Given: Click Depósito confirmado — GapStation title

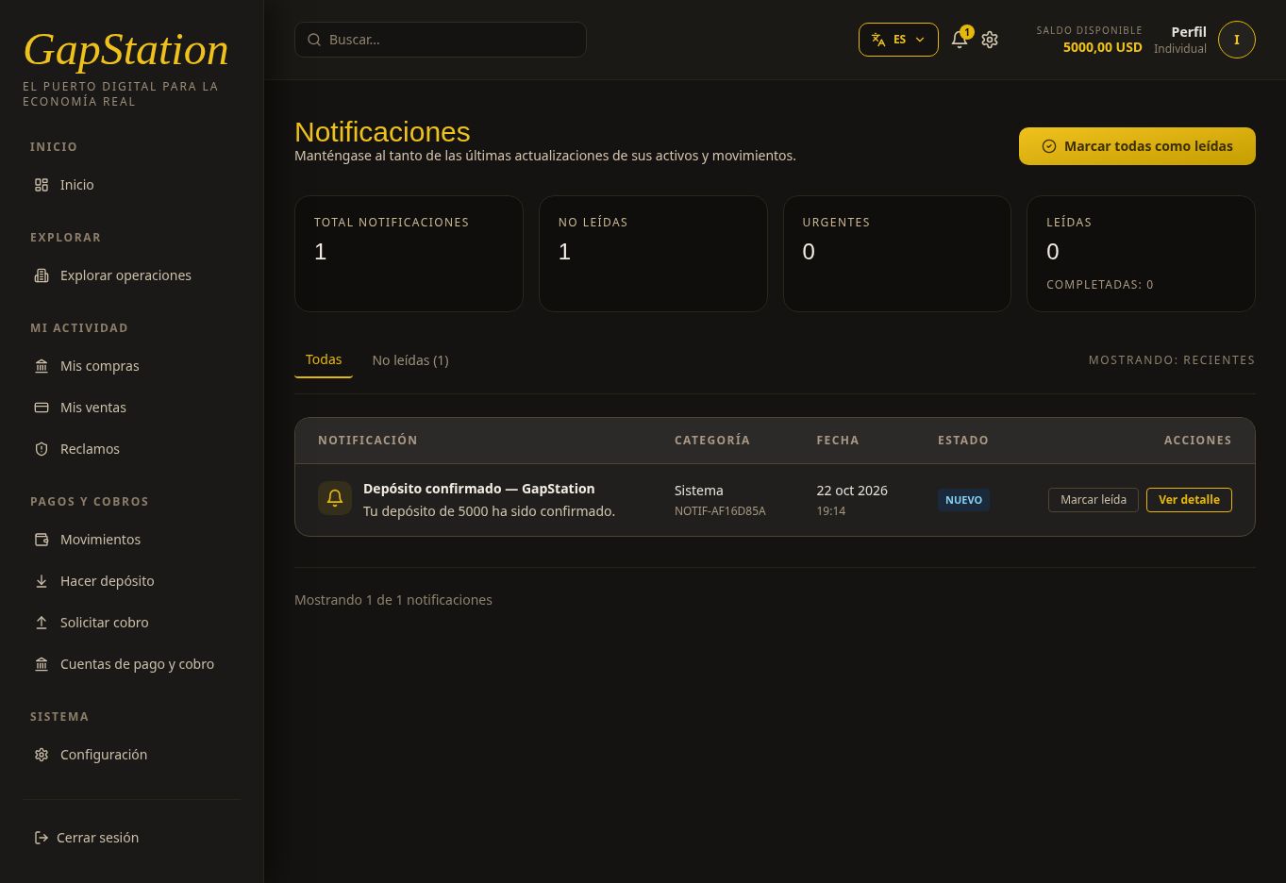Looking at the screenshot, I should point(479,489).
